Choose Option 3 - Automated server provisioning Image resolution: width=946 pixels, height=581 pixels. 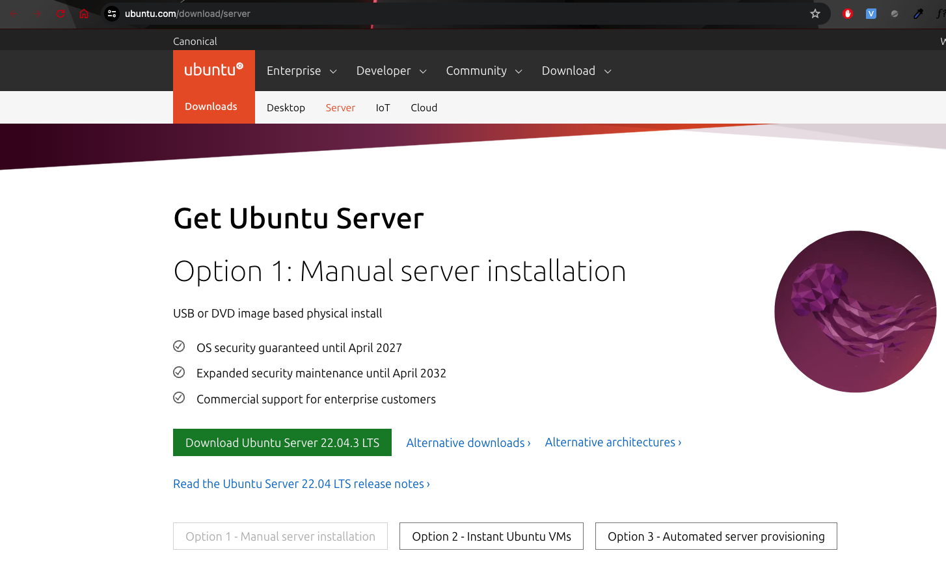[716, 536]
